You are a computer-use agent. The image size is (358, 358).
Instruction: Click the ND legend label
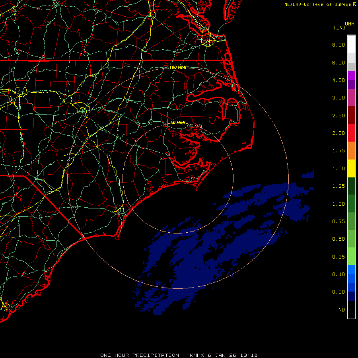[x=342, y=310]
